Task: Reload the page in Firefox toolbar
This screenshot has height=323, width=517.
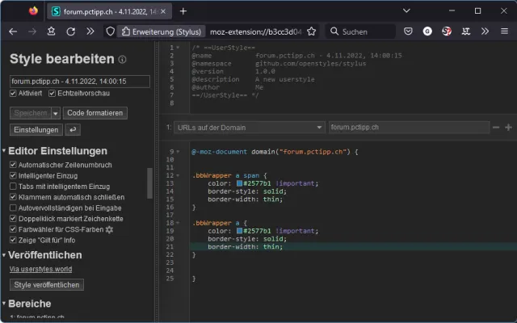Action: tap(71, 31)
